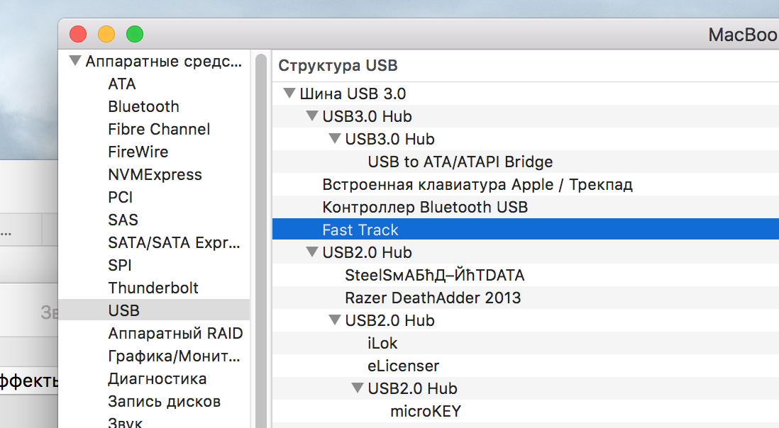This screenshot has width=779, height=428.
Task: Open the Thunderbolt category
Action: tap(153, 288)
